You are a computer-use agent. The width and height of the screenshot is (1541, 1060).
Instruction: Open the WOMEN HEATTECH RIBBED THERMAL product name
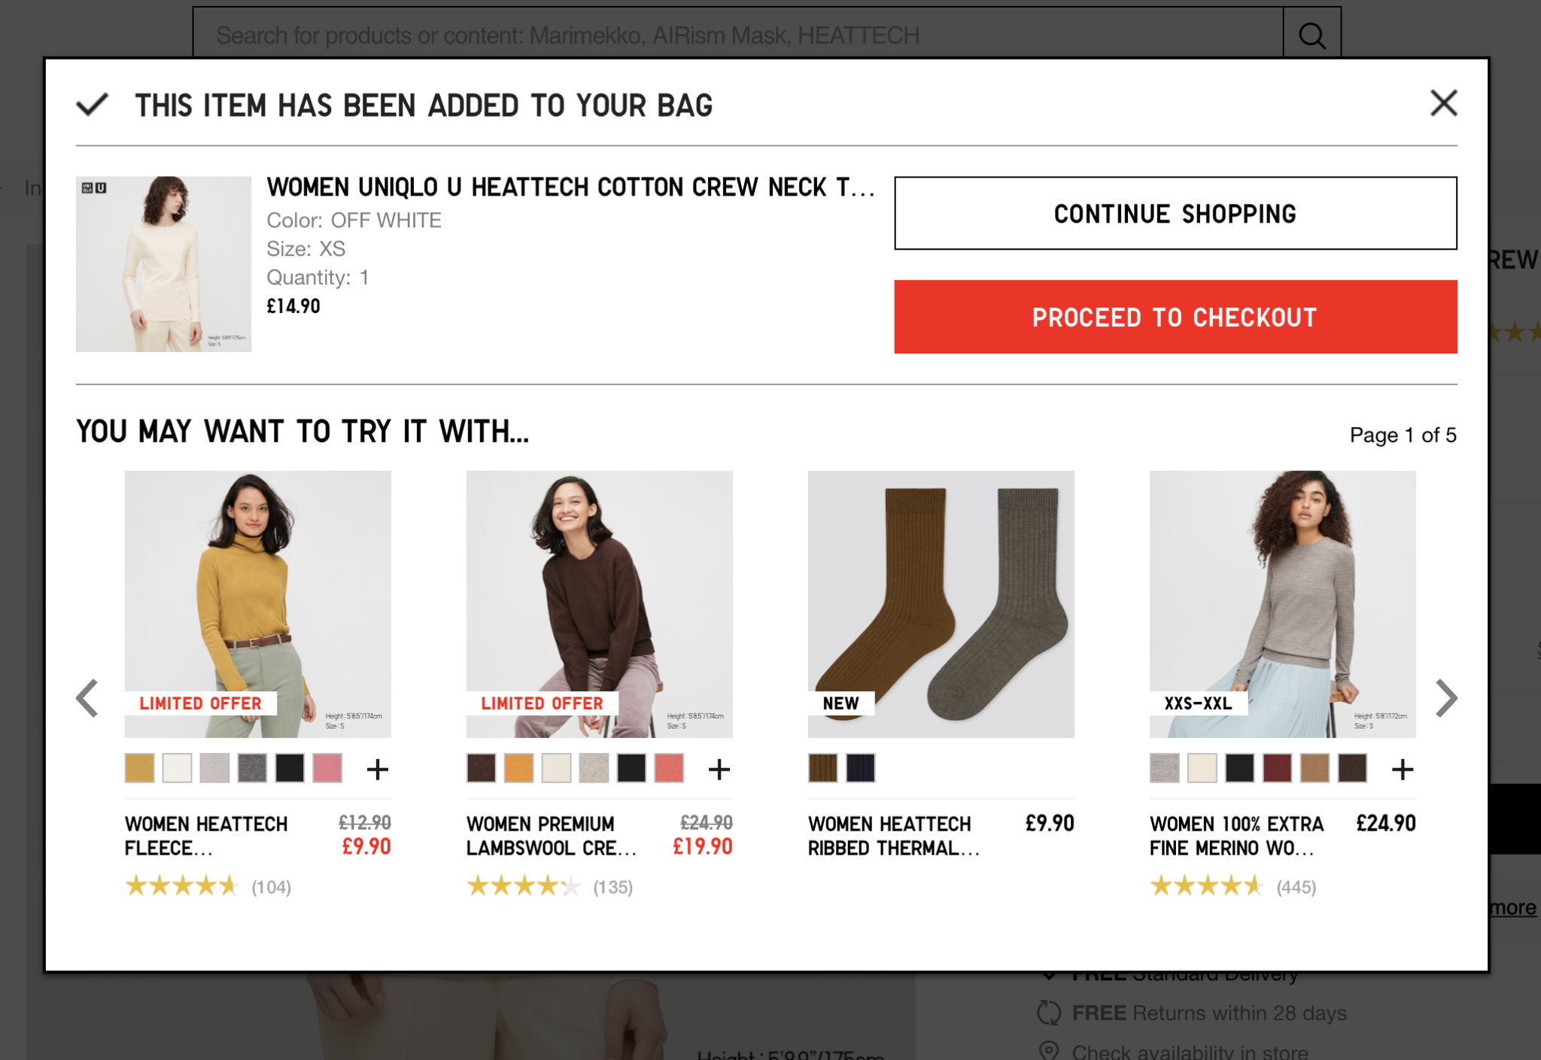[891, 837]
